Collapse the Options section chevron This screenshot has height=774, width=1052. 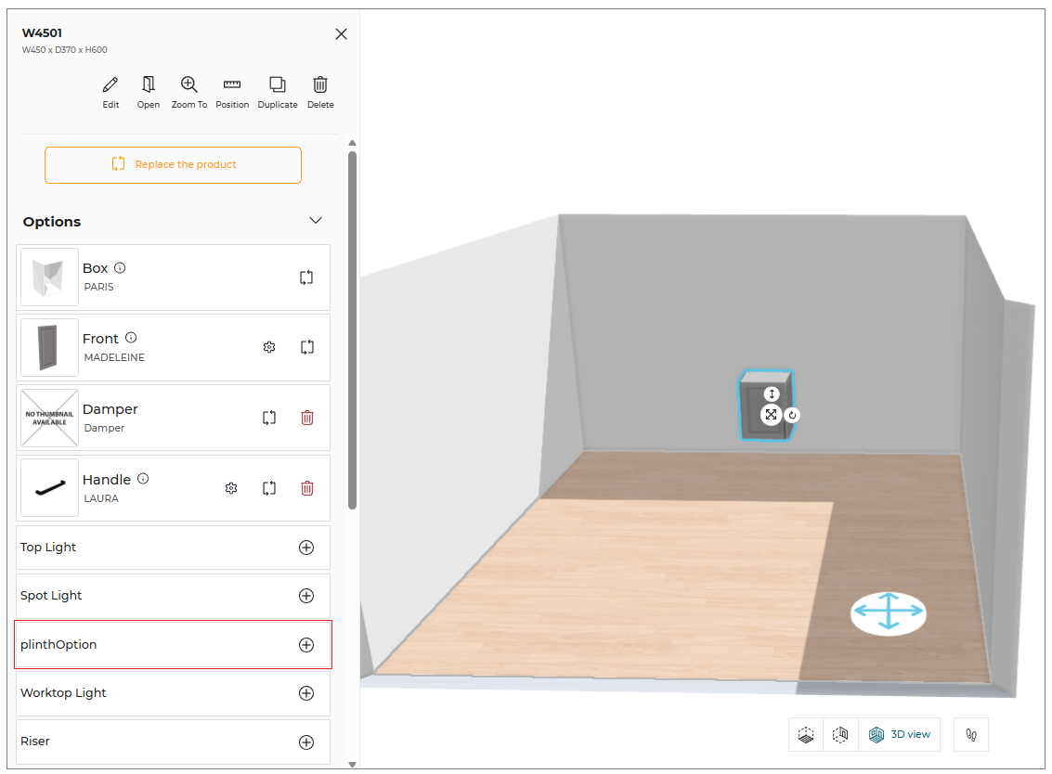tap(316, 221)
